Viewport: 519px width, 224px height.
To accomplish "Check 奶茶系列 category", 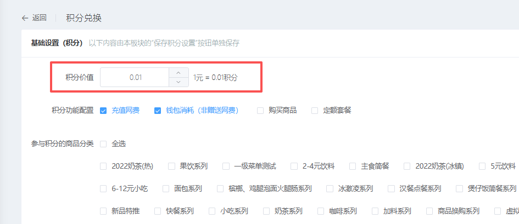I will [266, 211].
